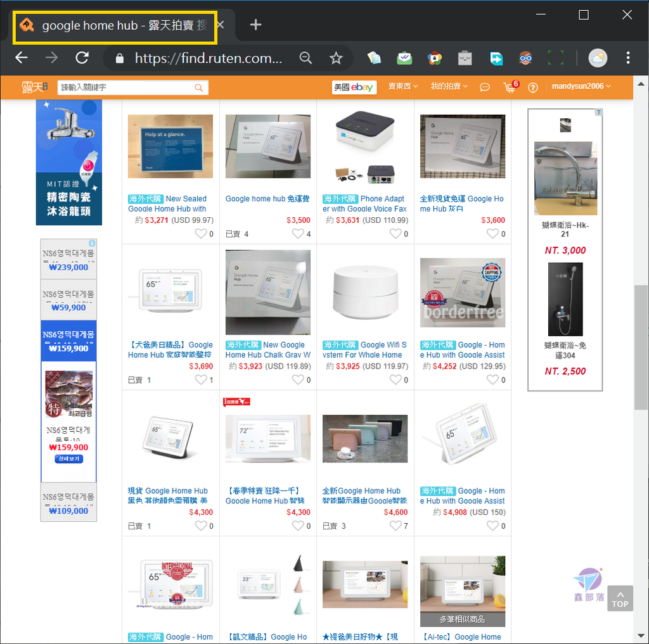
Task: Open the Ruten chat messages icon
Action: pyautogui.click(x=485, y=87)
